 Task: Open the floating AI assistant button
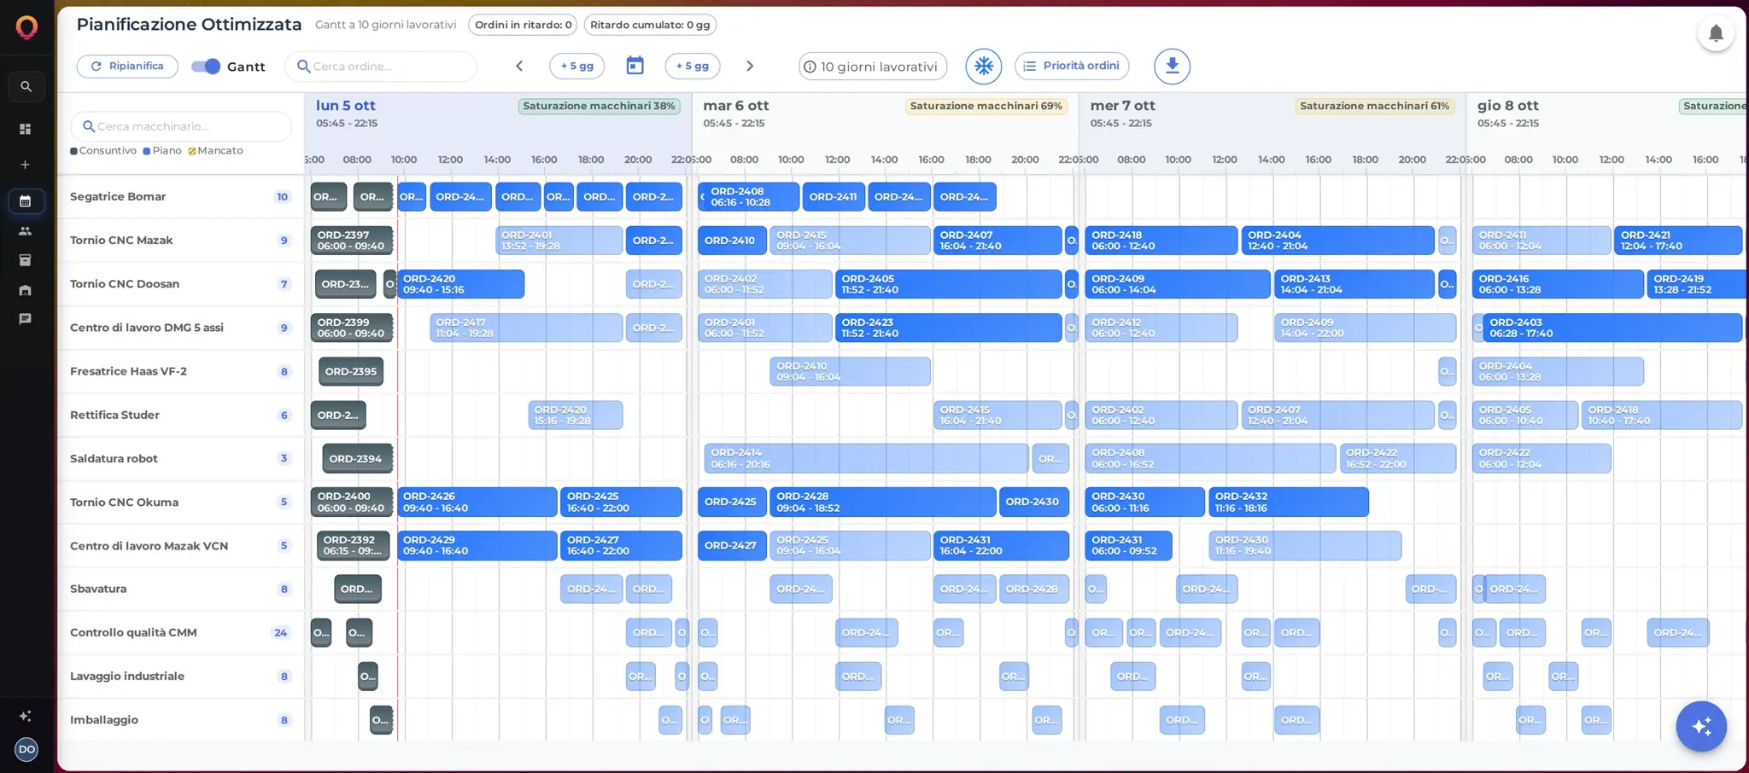point(1701,726)
